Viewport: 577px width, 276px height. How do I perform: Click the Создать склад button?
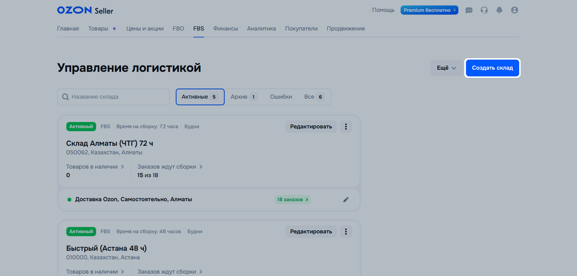(x=492, y=68)
